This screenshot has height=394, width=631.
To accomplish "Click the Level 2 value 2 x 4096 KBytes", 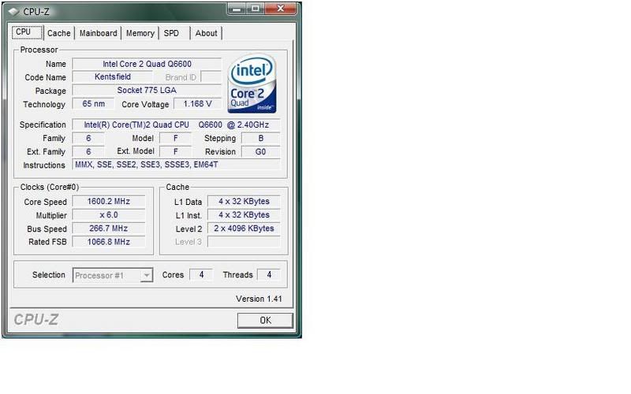I will click(x=244, y=229).
